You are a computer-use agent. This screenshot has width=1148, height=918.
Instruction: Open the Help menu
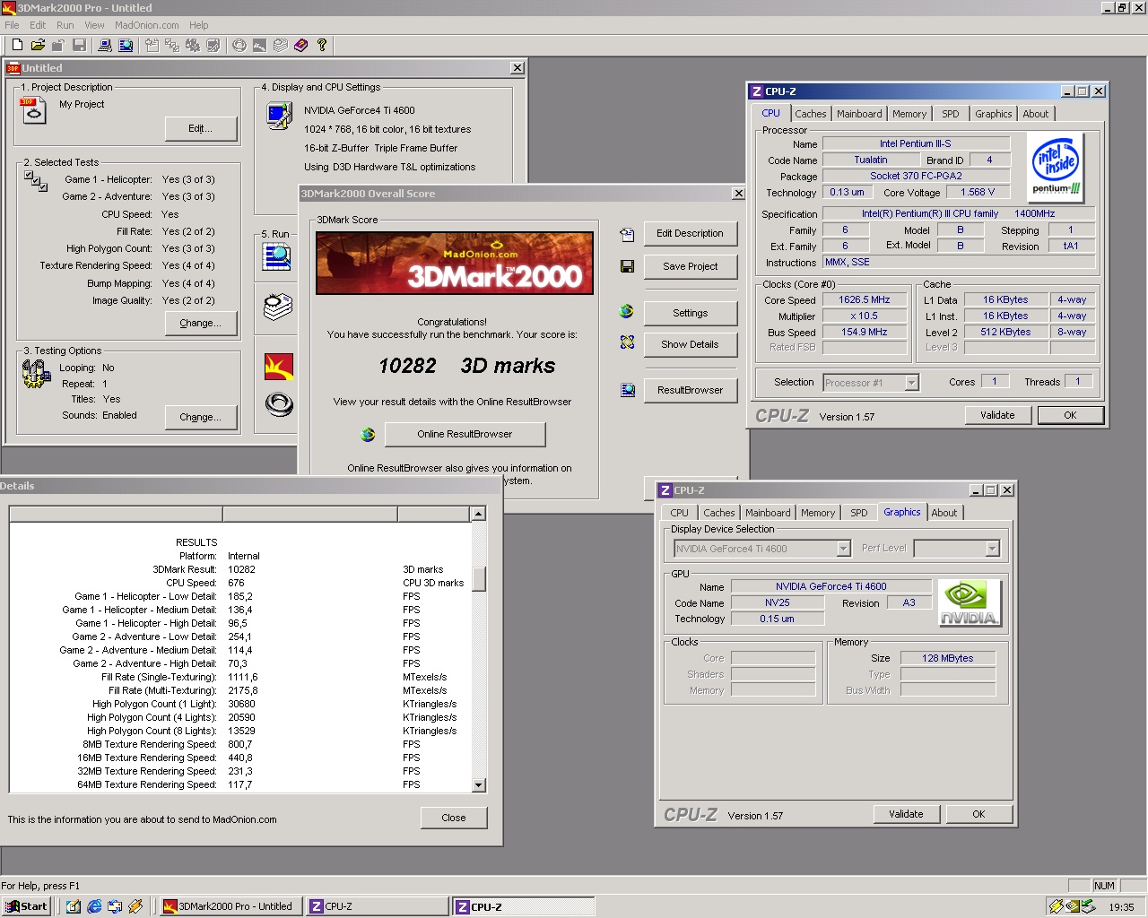199,25
